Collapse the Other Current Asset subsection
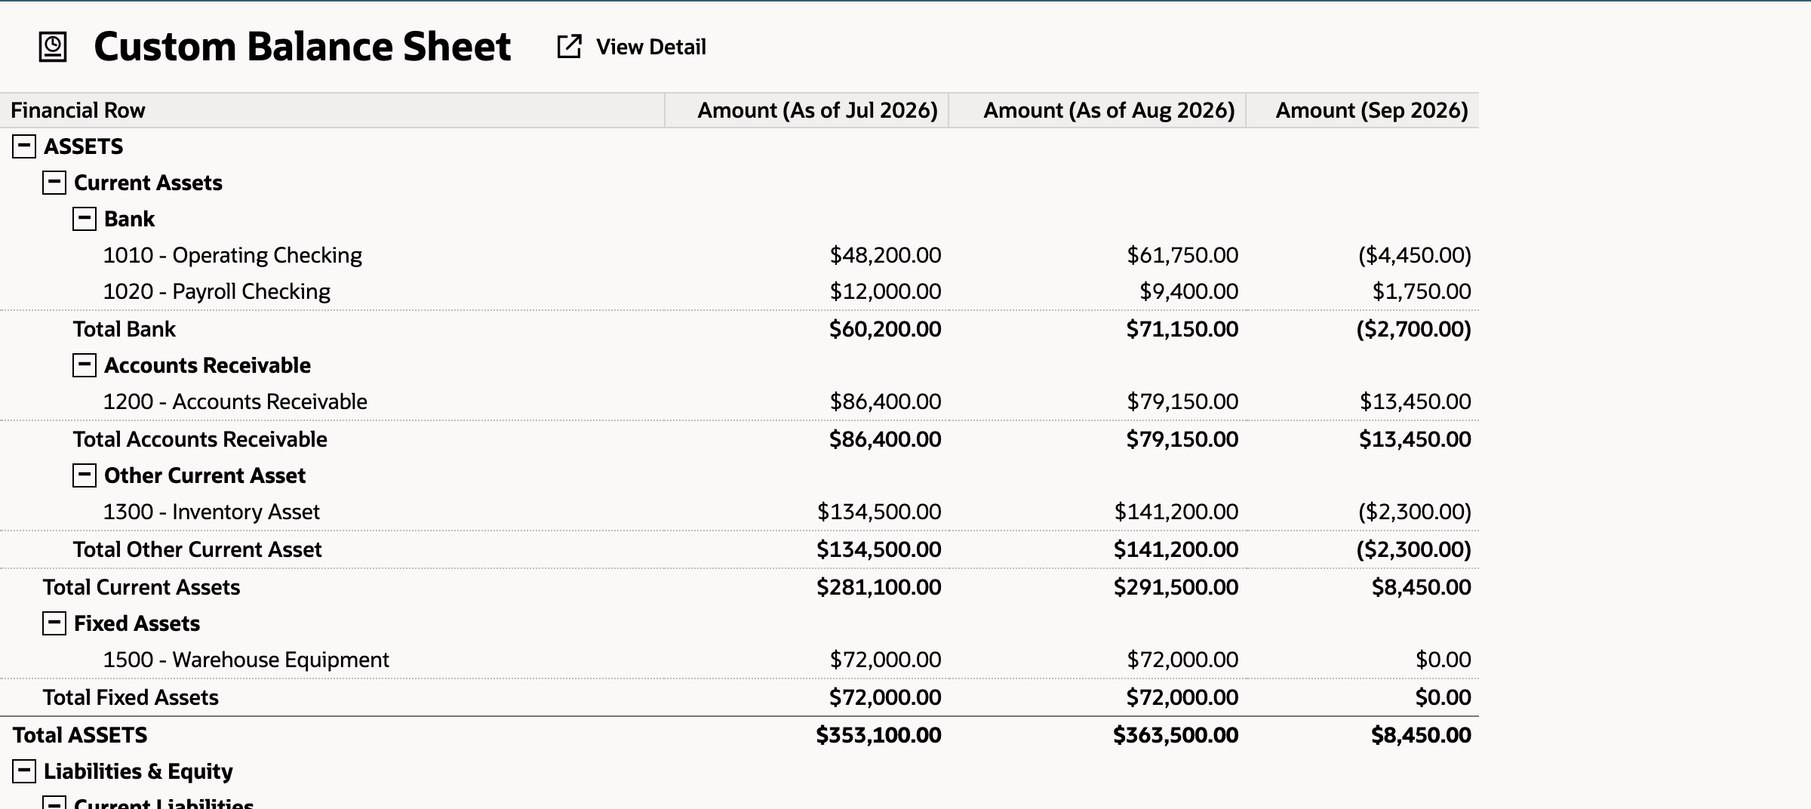 coord(85,475)
